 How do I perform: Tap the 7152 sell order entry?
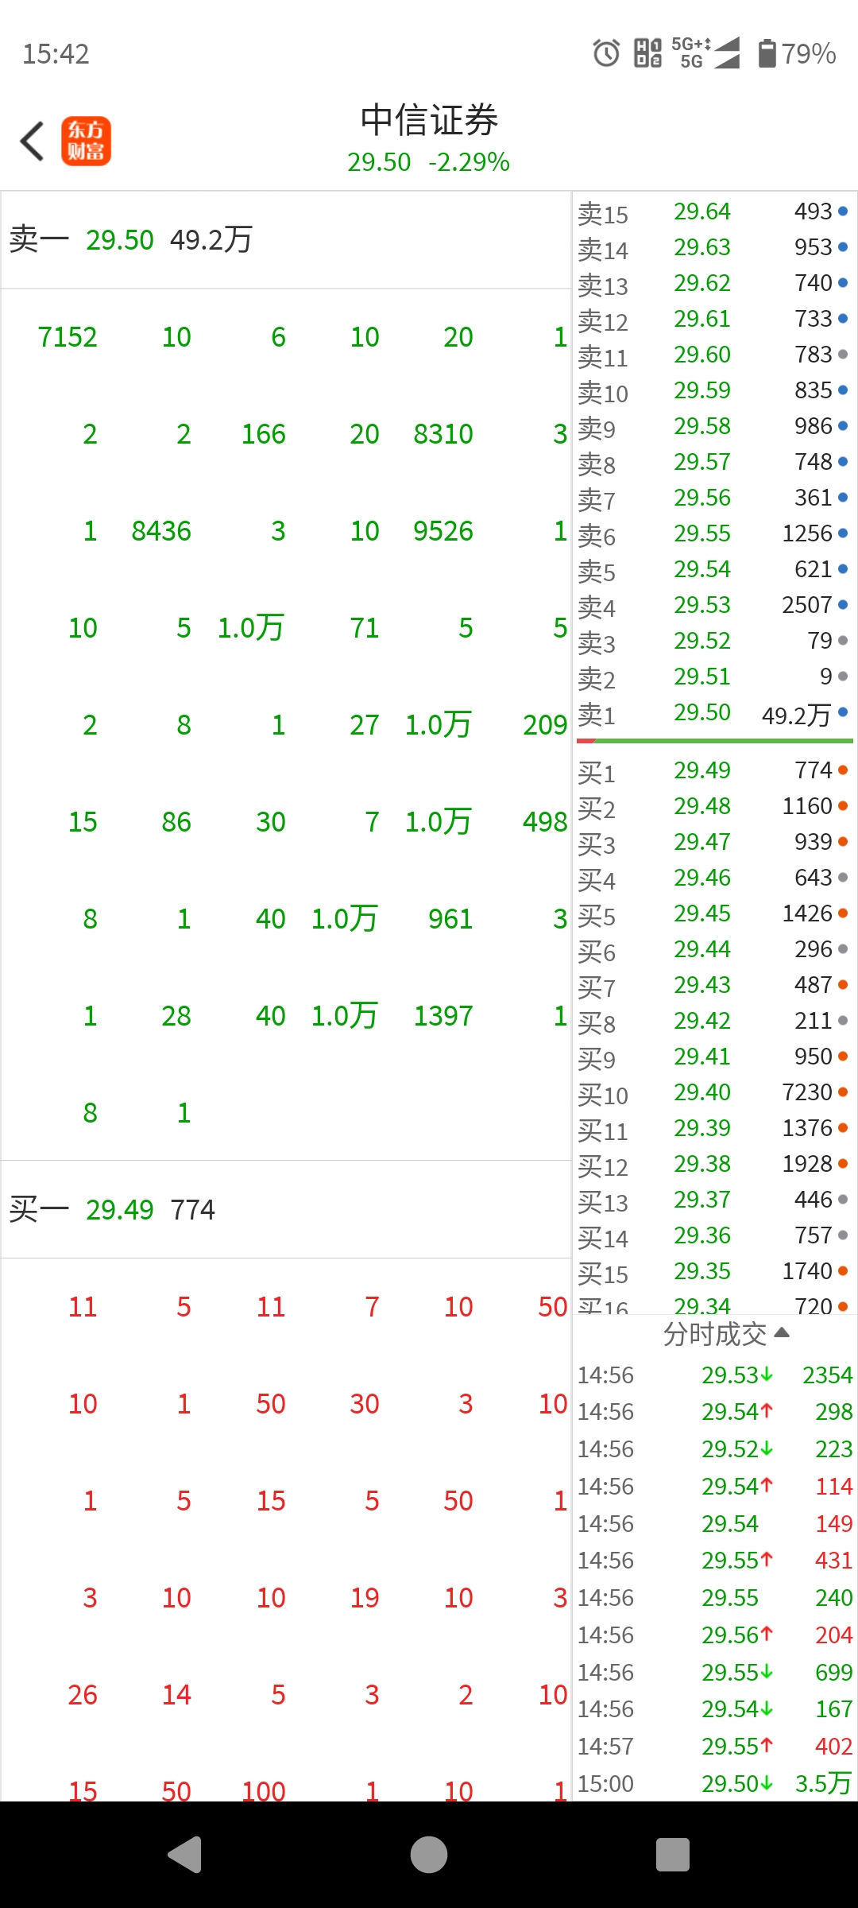(x=68, y=337)
